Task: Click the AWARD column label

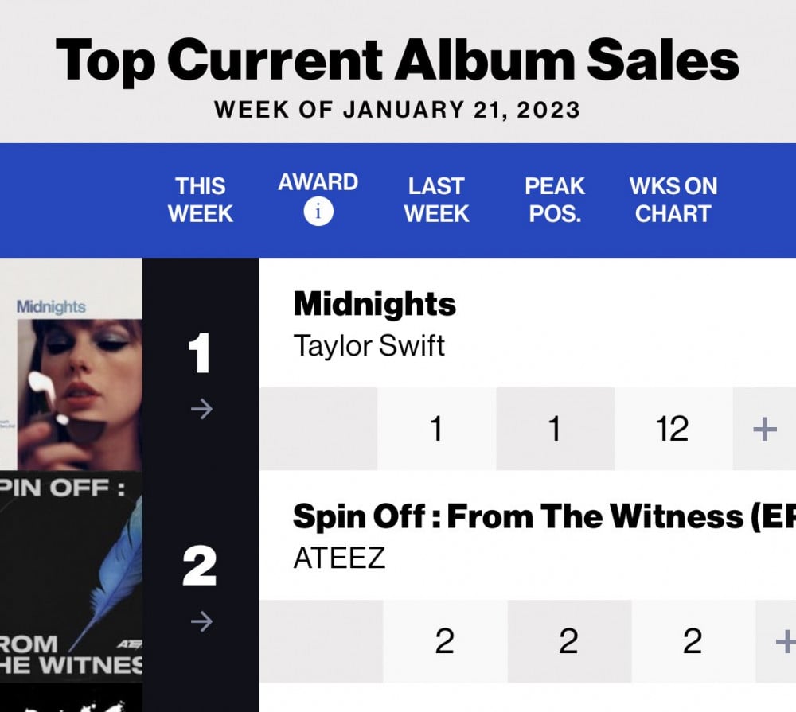Action: [x=318, y=182]
